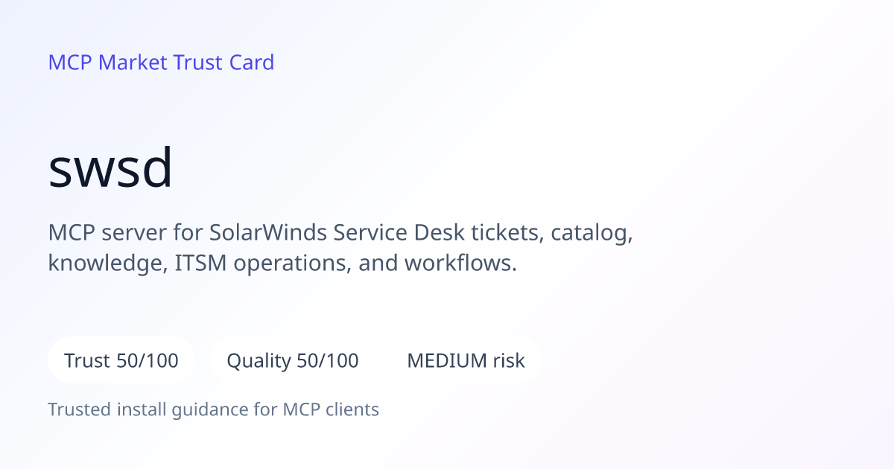The height and width of the screenshot is (469, 894).
Task: Select the MEDIUM risk badge
Action: point(466,361)
